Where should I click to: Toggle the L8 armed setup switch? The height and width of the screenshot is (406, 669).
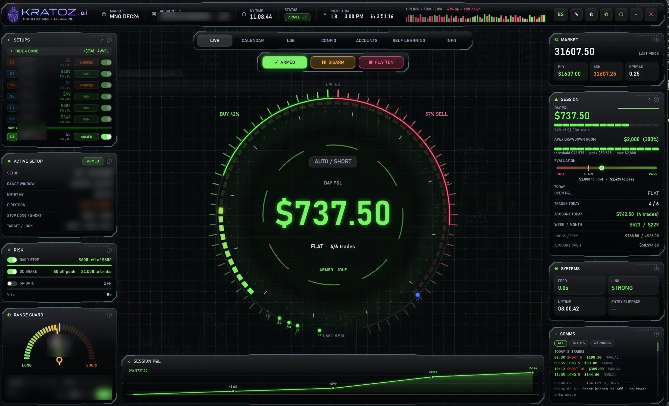106,137
